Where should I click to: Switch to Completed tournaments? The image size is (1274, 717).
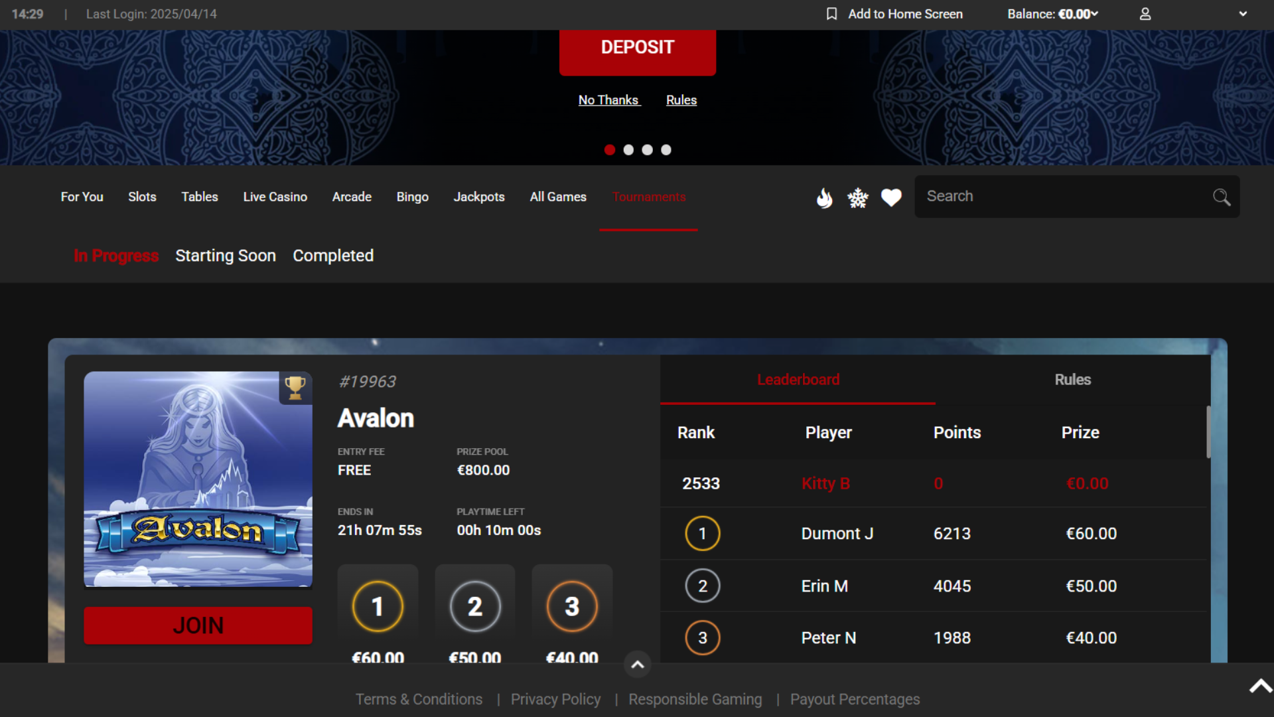(x=333, y=256)
